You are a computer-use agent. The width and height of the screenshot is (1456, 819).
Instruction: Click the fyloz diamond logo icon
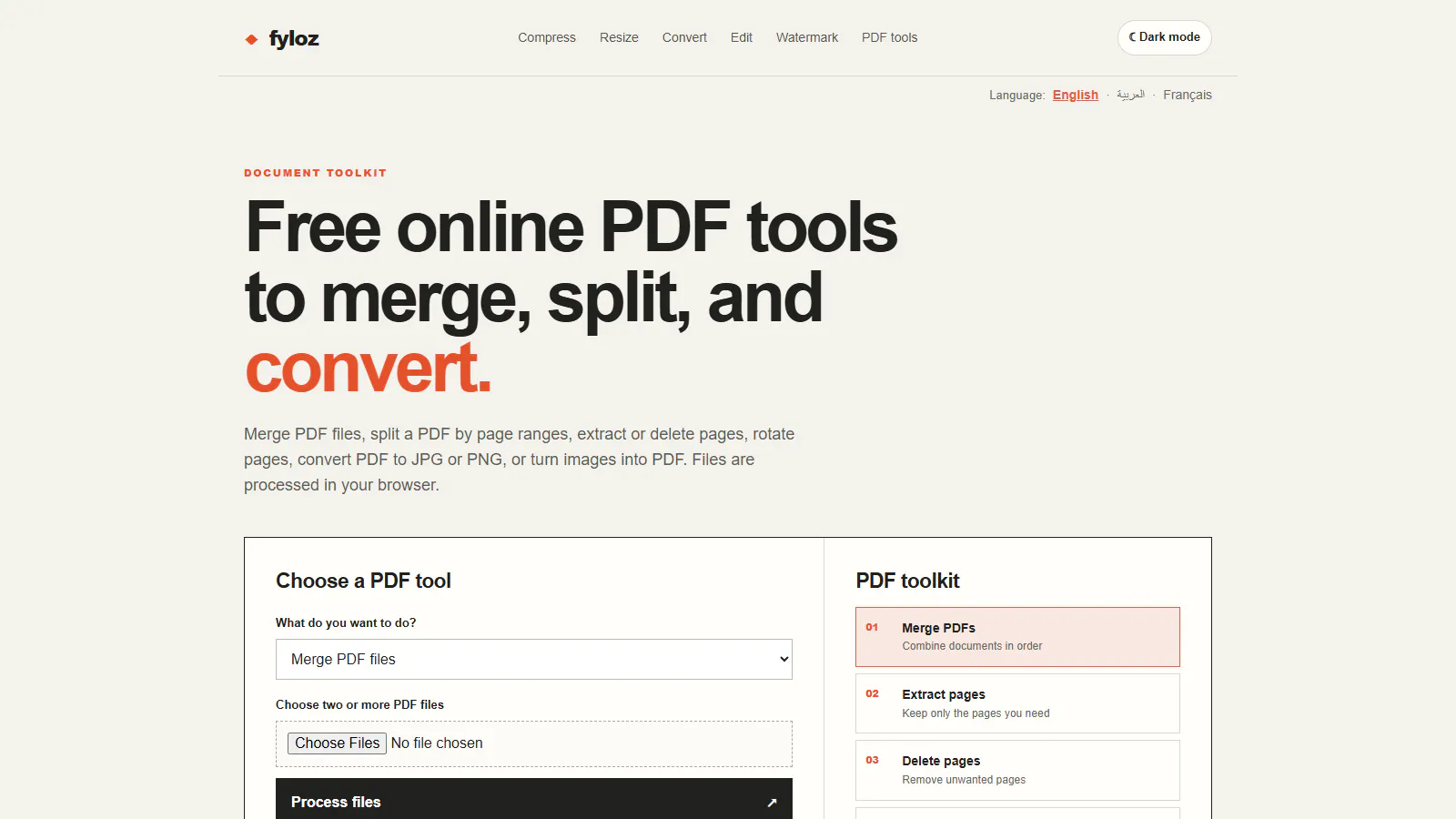coord(251,39)
